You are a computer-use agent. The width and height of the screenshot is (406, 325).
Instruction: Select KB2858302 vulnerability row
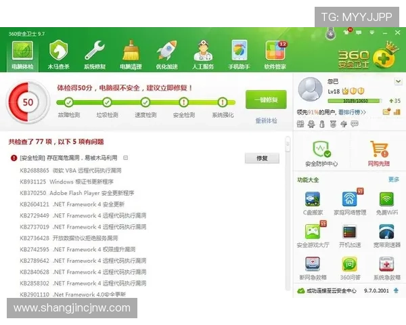click(83, 283)
